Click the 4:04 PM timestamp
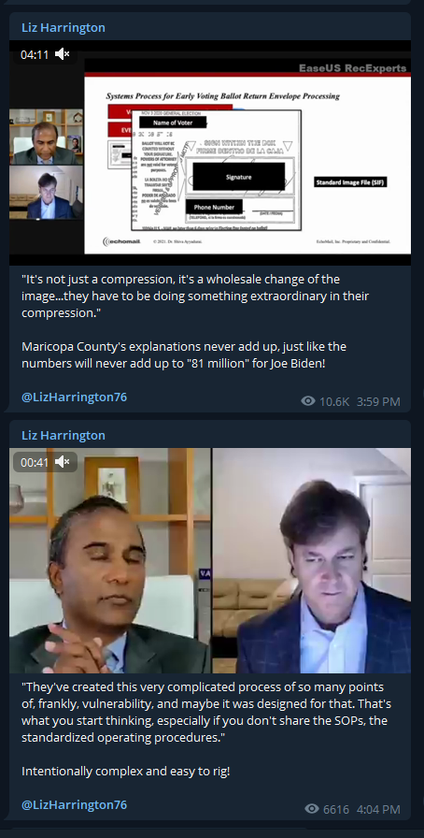The width and height of the screenshot is (424, 838). [378, 810]
